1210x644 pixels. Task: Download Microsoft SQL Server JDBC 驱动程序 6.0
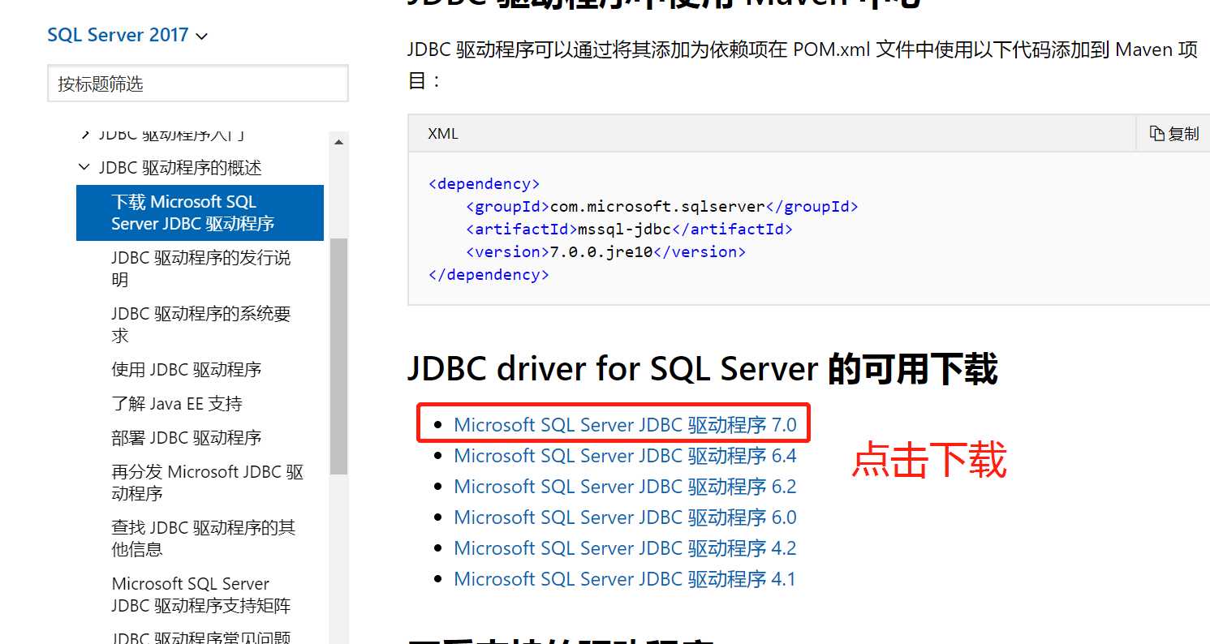pyautogui.click(x=625, y=517)
